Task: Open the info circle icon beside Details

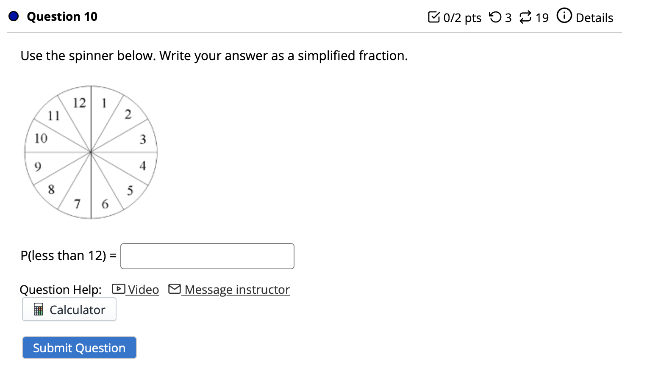Action: point(564,16)
